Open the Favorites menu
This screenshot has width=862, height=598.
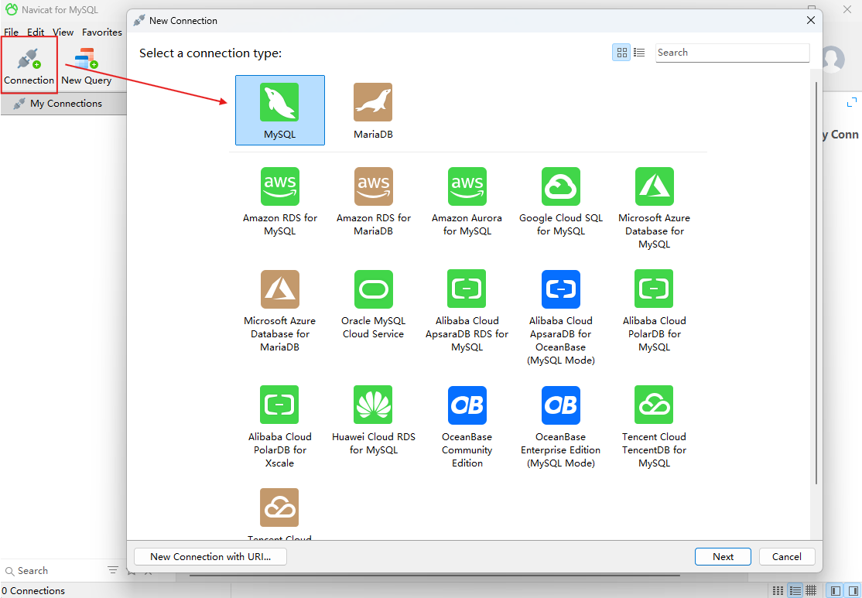point(102,32)
